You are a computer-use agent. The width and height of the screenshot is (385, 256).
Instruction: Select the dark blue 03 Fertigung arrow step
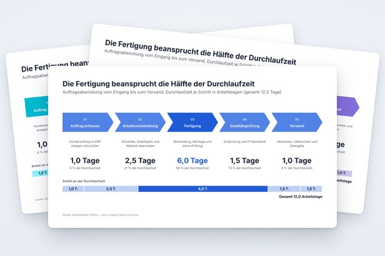193,122
